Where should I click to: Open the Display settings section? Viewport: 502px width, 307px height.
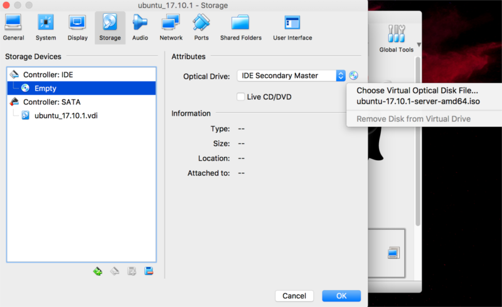[78, 27]
